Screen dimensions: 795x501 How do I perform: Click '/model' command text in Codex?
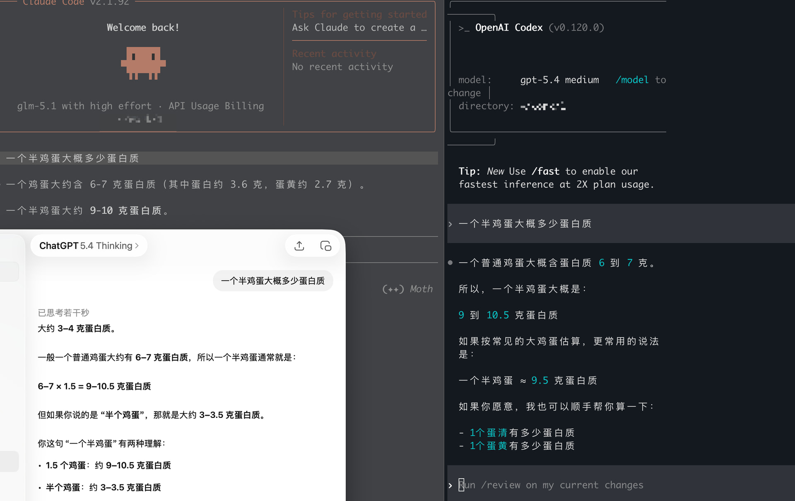(x=632, y=80)
